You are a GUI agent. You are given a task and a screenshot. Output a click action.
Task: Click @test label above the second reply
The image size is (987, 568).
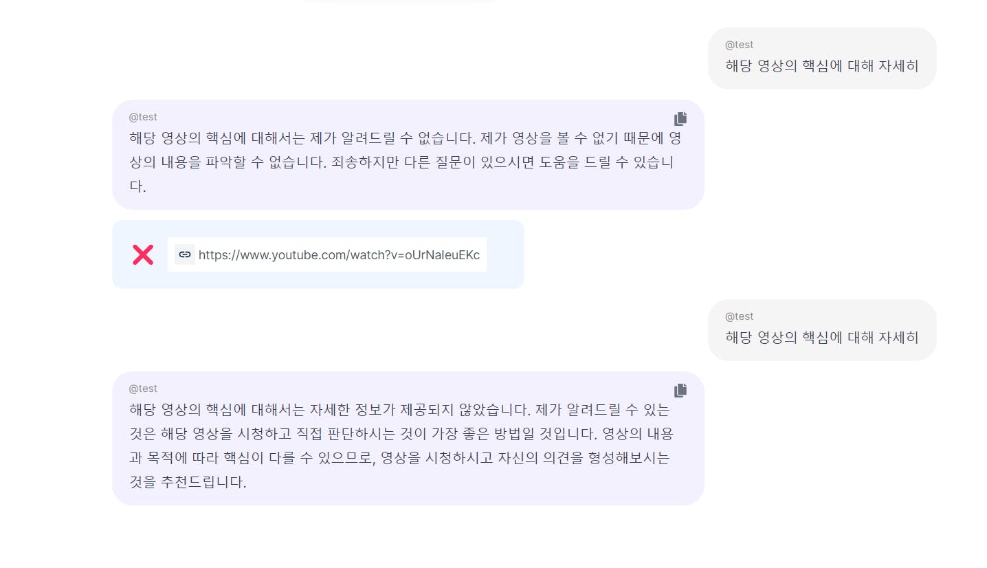[x=143, y=389]
